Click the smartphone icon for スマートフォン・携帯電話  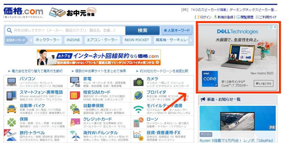click(12, 95)
